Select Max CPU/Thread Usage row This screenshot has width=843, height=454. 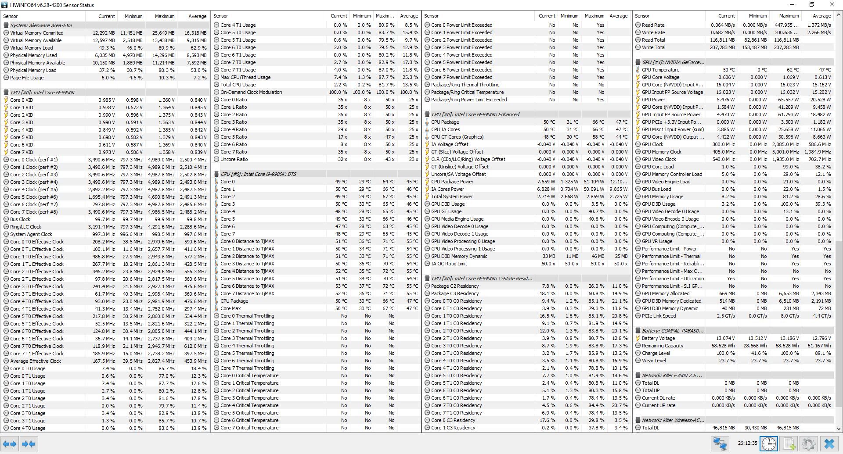pos(316,77)
